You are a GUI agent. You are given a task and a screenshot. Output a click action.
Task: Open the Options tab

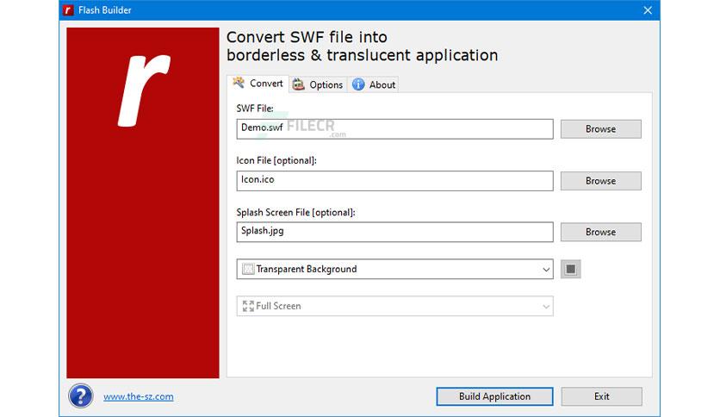click(318, 84)
